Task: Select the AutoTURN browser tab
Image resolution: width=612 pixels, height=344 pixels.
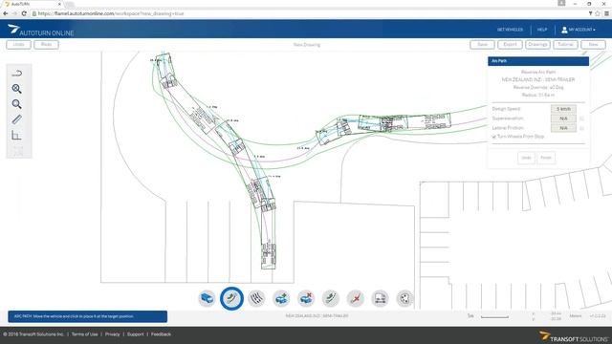Action: [33, 4]
